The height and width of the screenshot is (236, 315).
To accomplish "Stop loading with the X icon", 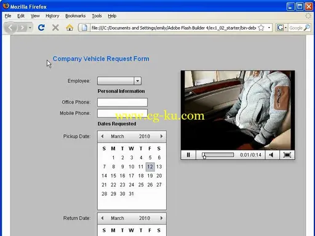I will (55, 28).
